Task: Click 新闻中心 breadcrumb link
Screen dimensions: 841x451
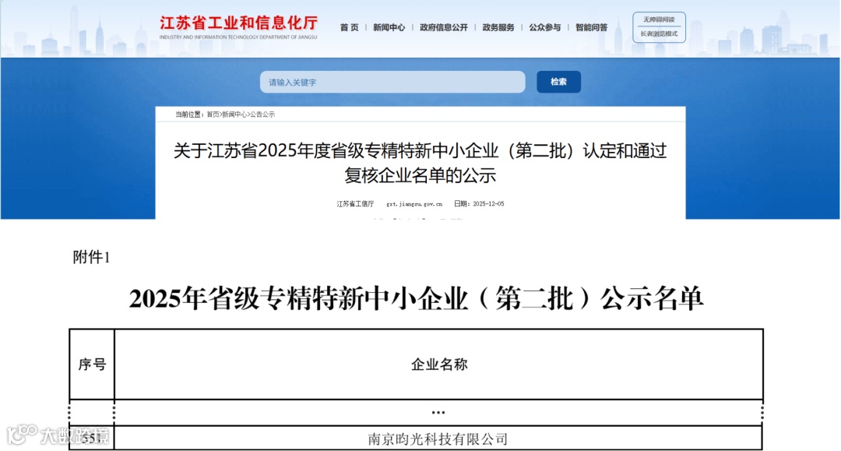Action: [x=234, y=114]
